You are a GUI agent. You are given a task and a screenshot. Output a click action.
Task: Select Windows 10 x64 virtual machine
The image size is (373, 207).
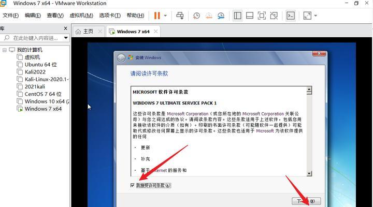click(47, 101)
